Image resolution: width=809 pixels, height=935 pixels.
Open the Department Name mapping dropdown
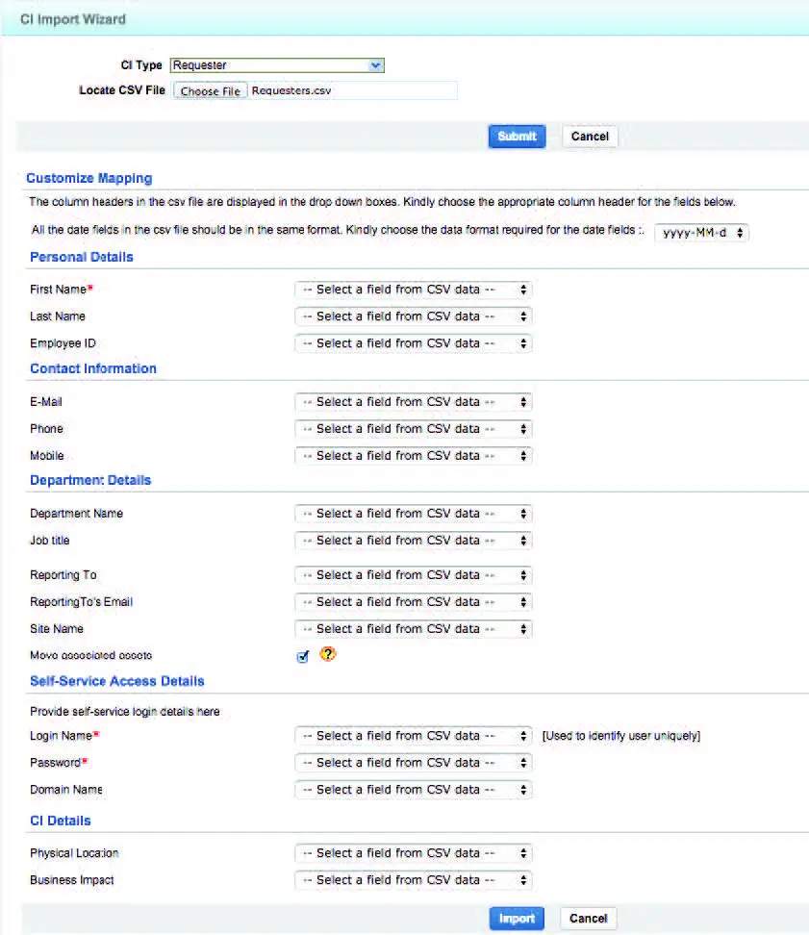413,513
